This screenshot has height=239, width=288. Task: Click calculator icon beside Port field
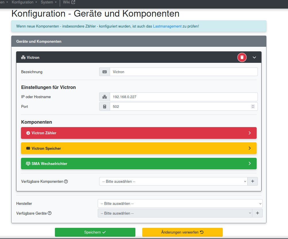click(105, 106)
